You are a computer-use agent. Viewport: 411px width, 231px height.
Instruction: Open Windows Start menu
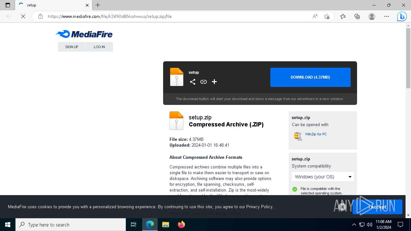[8, 225]
